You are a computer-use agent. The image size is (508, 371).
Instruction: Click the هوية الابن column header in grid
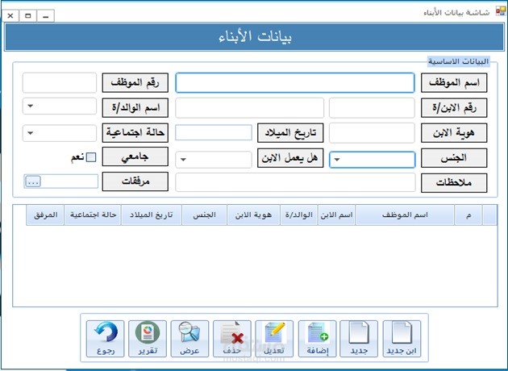click(x=253, y=215)
